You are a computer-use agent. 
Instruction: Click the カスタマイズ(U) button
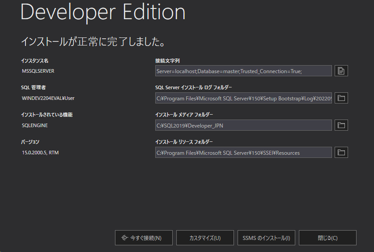coord(205,238)
